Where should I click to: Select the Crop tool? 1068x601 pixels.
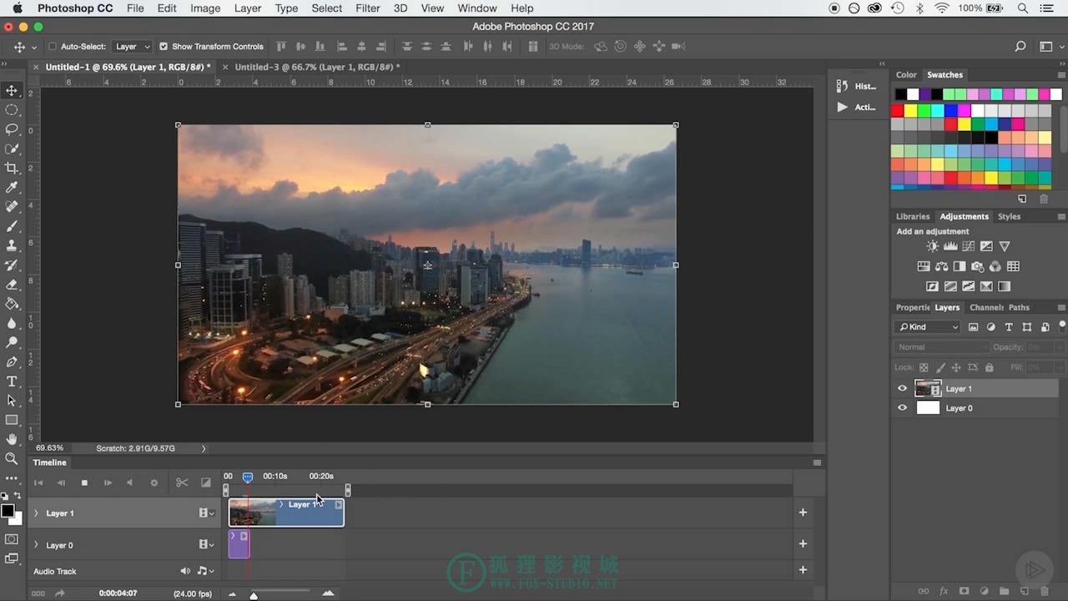(12, 168)
